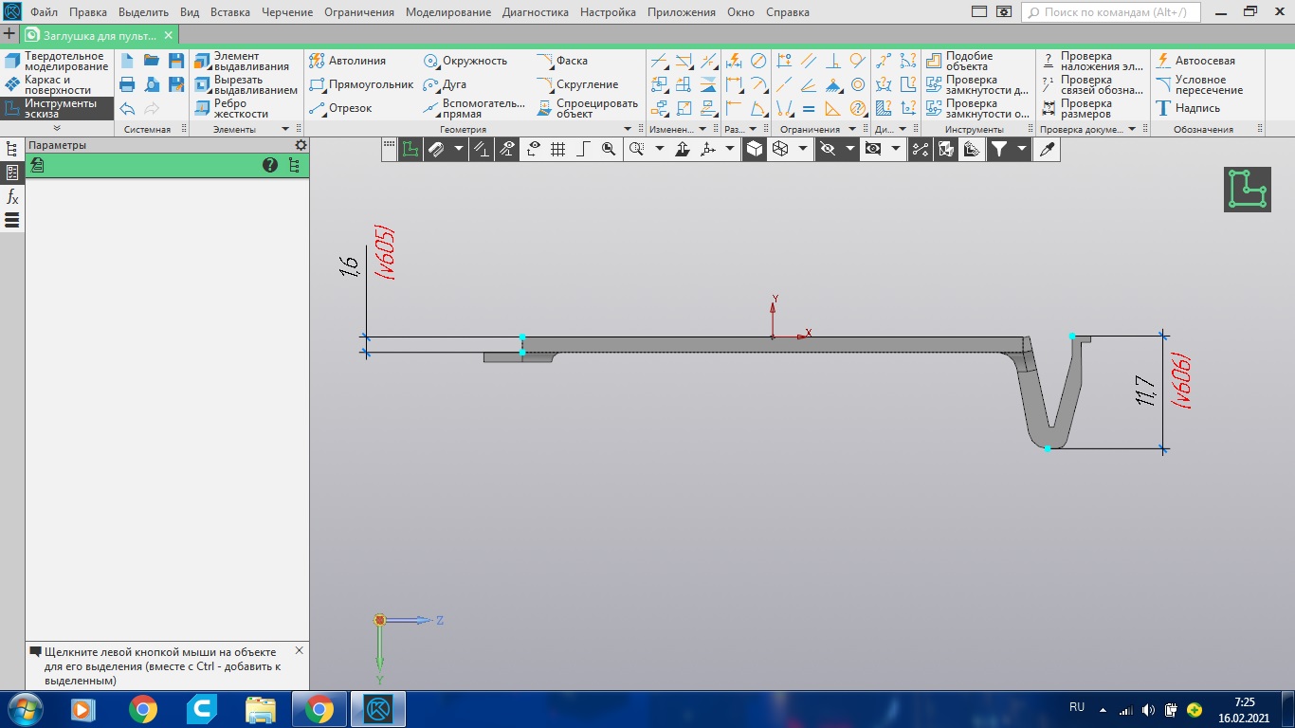The image size is (1295, 728).
Task: Toggle the grid display in view toolbar
Action: 557,149
